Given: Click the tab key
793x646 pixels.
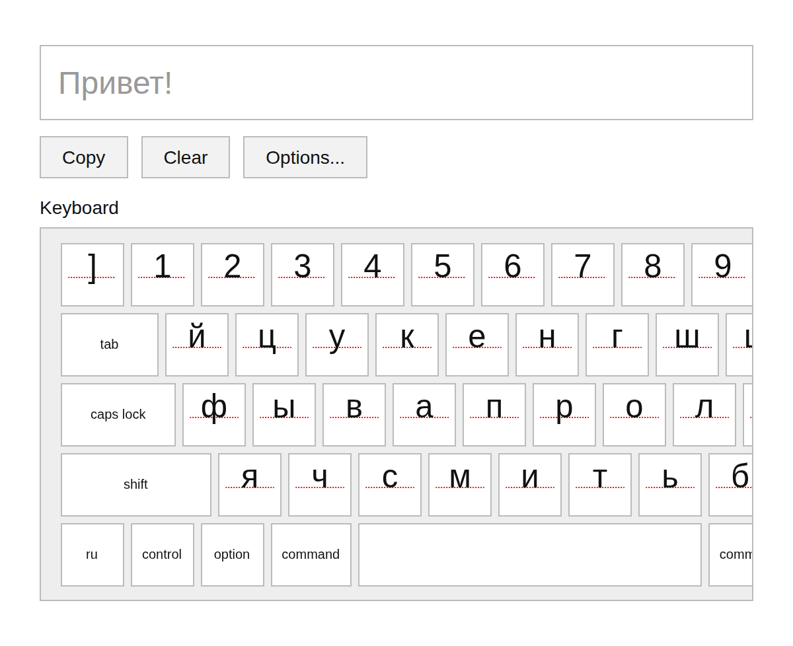Looking at the screenshot, I should pos(110,345).
